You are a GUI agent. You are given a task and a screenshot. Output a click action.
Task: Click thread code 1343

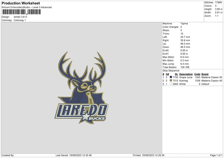[197, 77]
